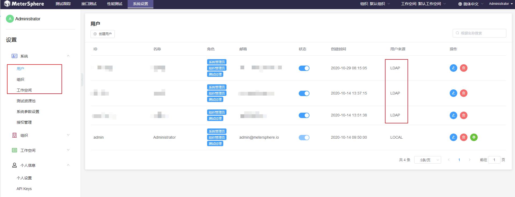This screenshot has width=515, height=197.
Task: Click the 共 4 条 total count text
Action: tap(405, 160)
